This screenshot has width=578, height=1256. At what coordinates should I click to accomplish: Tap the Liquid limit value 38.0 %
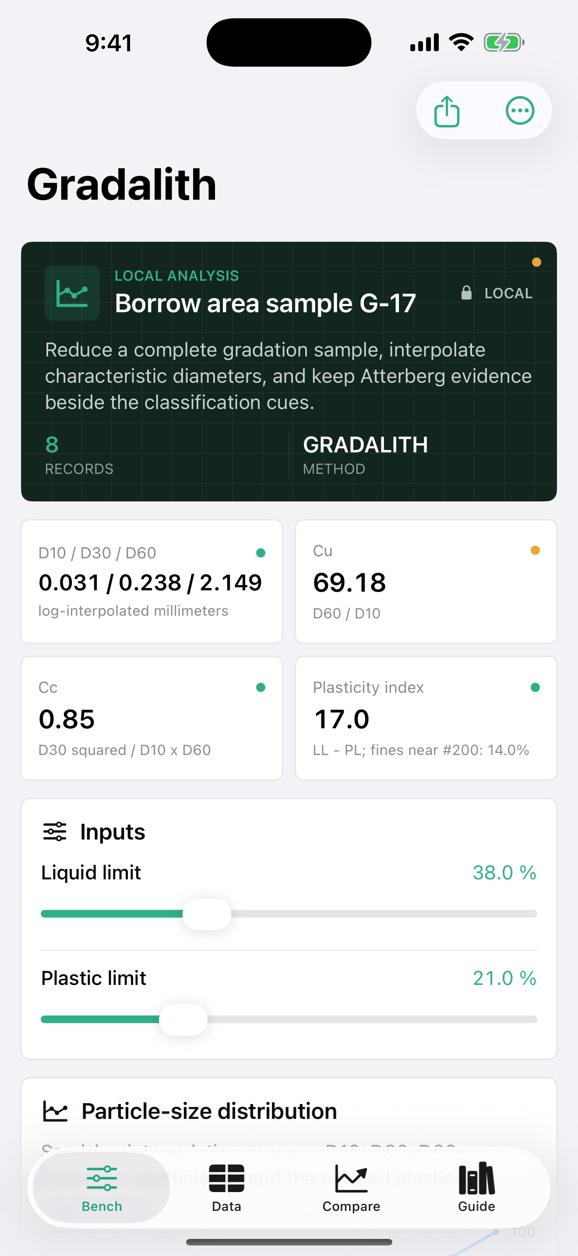[x=504, y=873]
